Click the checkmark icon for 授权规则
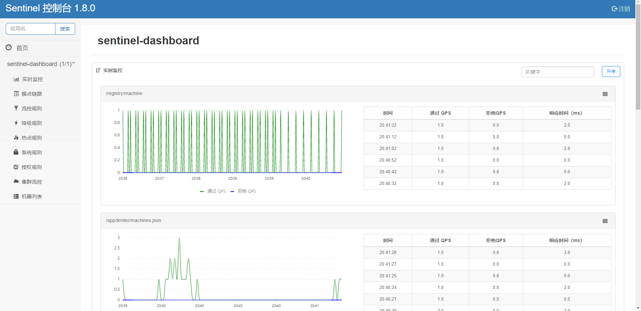The width and height of the screenshot is (641, 311). click(x=16, y=167)
